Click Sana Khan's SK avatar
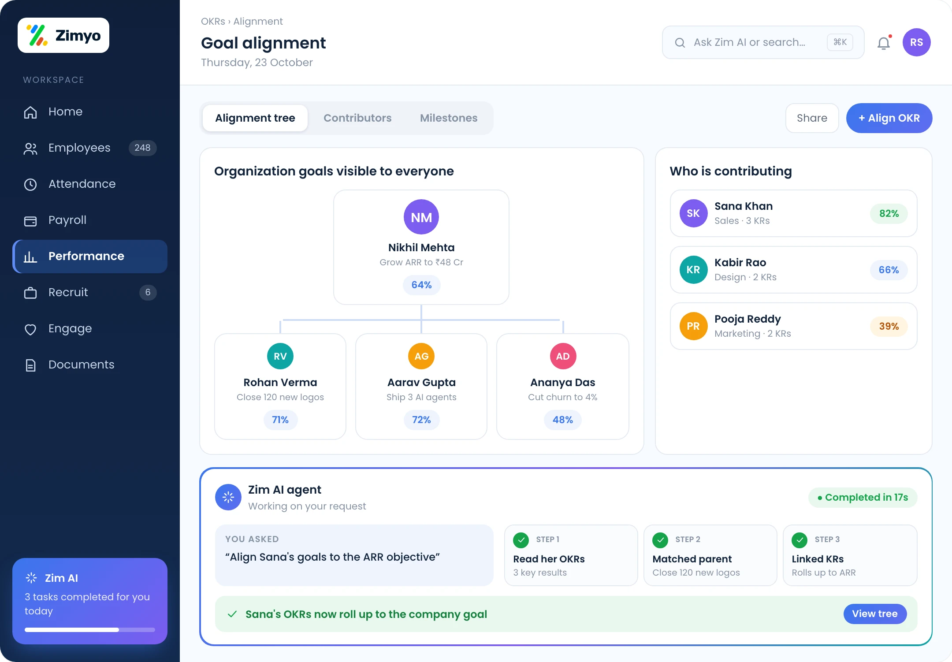 (693, 213)
